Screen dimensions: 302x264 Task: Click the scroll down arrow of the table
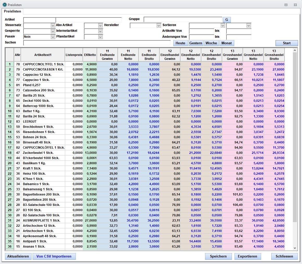click(x=295, y=248)
